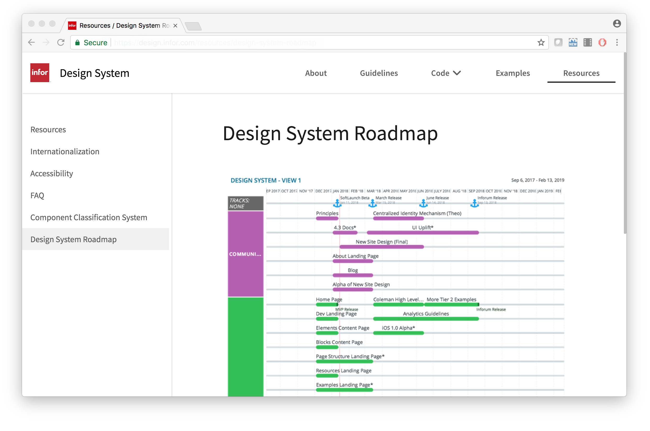Click the Resources Landing Page roadmap bar
Viewport: 650px width, 431px height.
(327, 376)
